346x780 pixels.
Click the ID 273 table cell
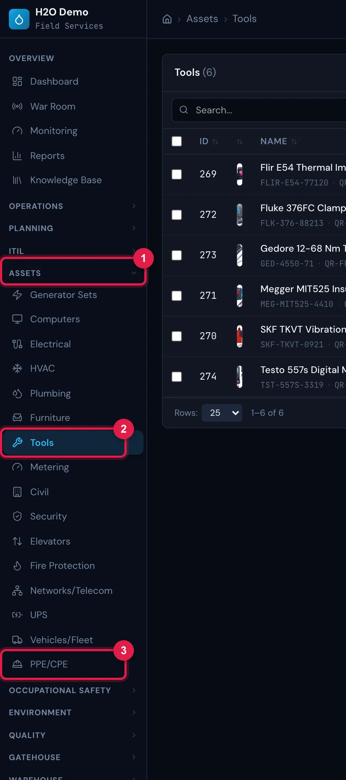pos(208,255)
